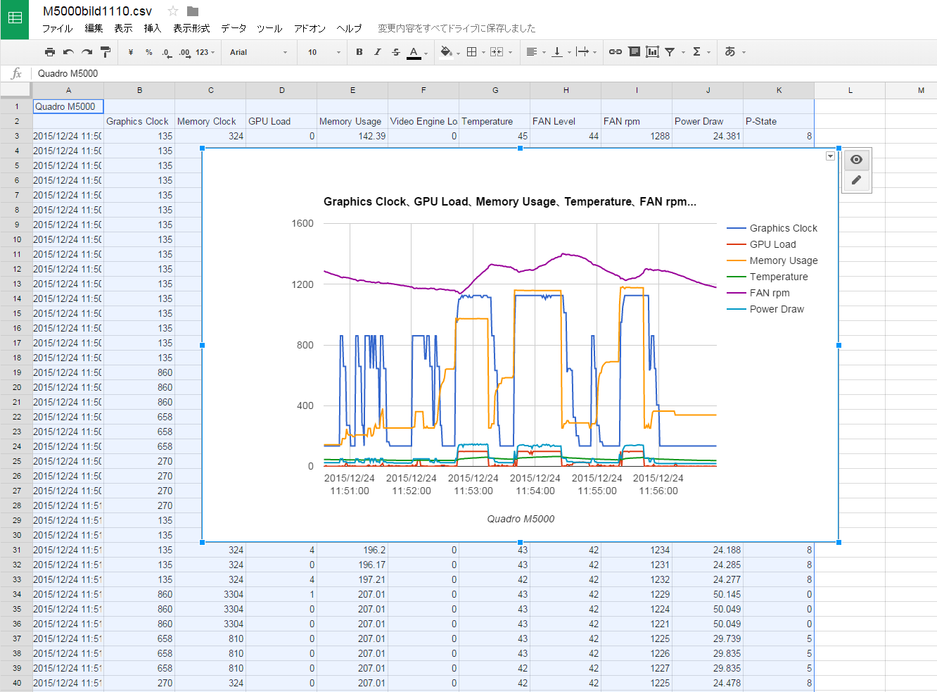Click the Undo arrow
937x692 pixels.
coord(68,52)
